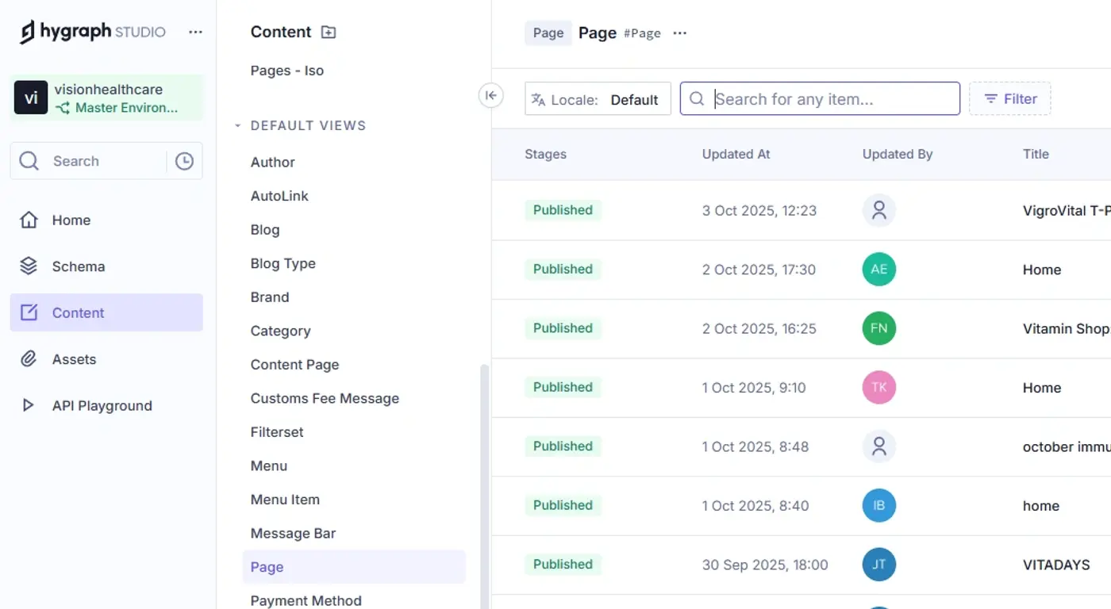Screen dimensions: 1111x609
Task: Open recent history clock icon
Action: click(184, 161)
